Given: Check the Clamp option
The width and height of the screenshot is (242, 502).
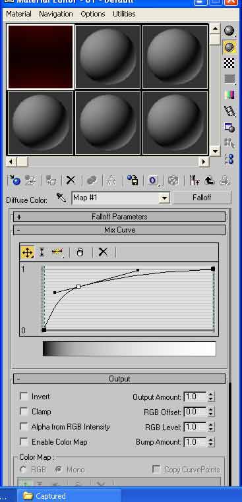Looking at the screenshot, I should point(24,411).
